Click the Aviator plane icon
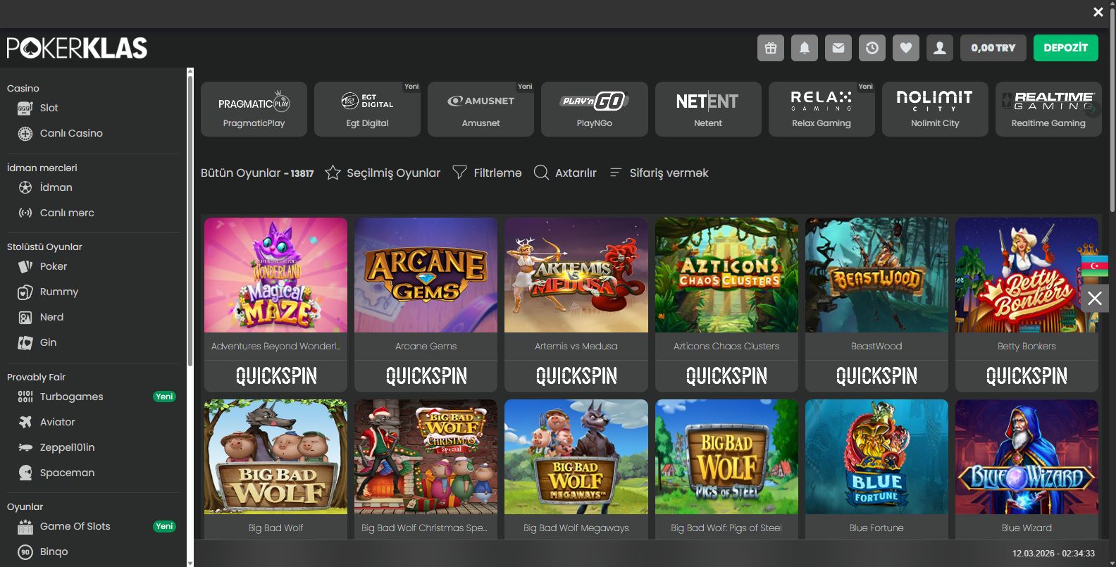Viewport: 1116px width, 567px height. [25, 422]
